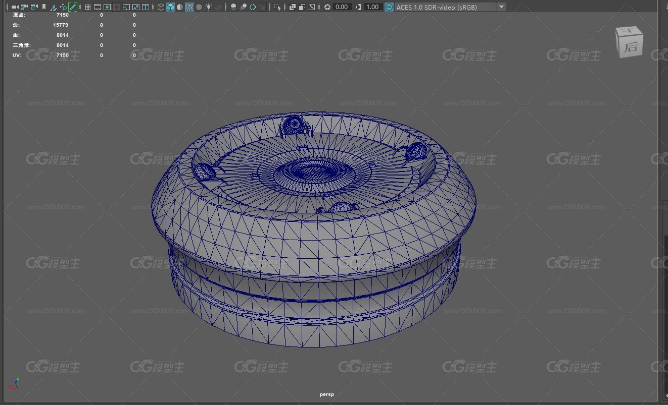Click the 面 faces label
The width and height of the screenshot is (668, 405).
point(16,35)
